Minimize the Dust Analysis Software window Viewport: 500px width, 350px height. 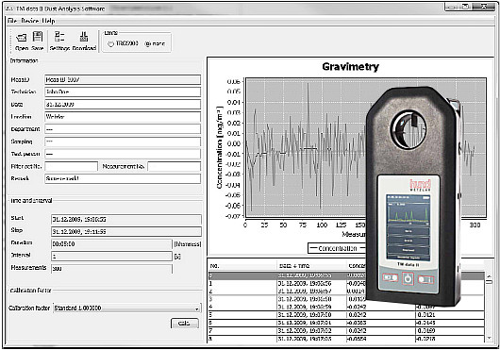point(452,7)
